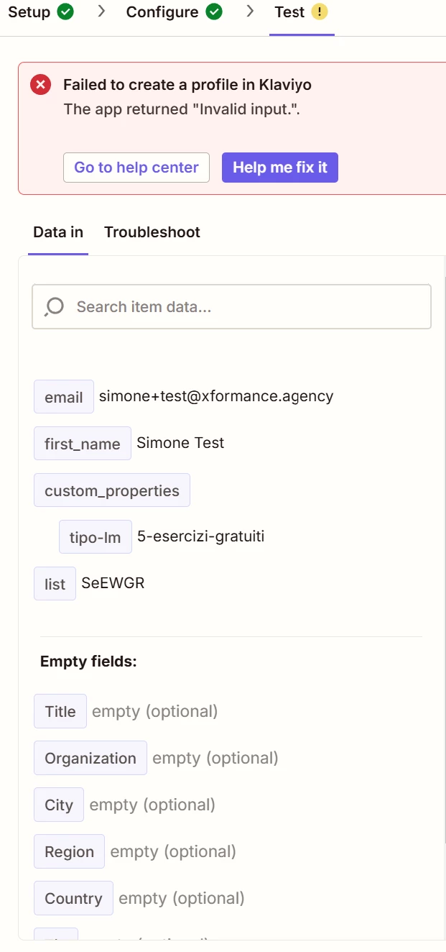Select the Data in tab
Viewport: 446px width, 952px height.
pos(58,232)
